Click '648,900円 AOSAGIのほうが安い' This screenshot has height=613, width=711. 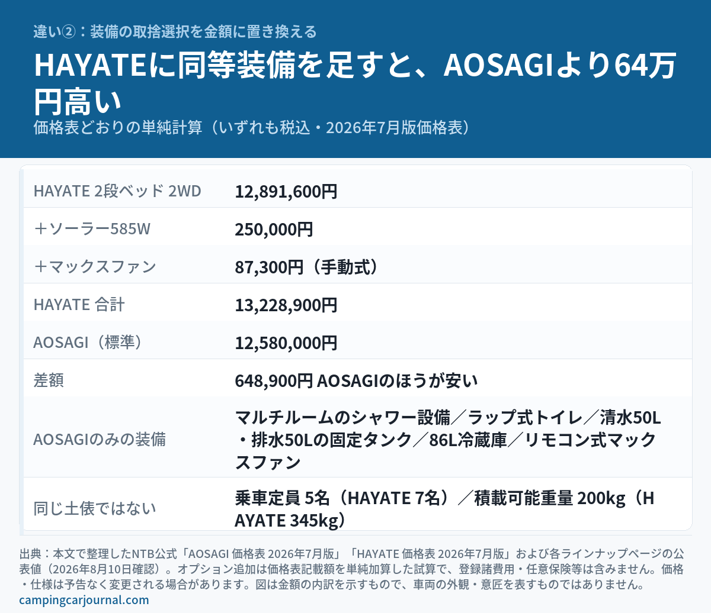[356, 380]
